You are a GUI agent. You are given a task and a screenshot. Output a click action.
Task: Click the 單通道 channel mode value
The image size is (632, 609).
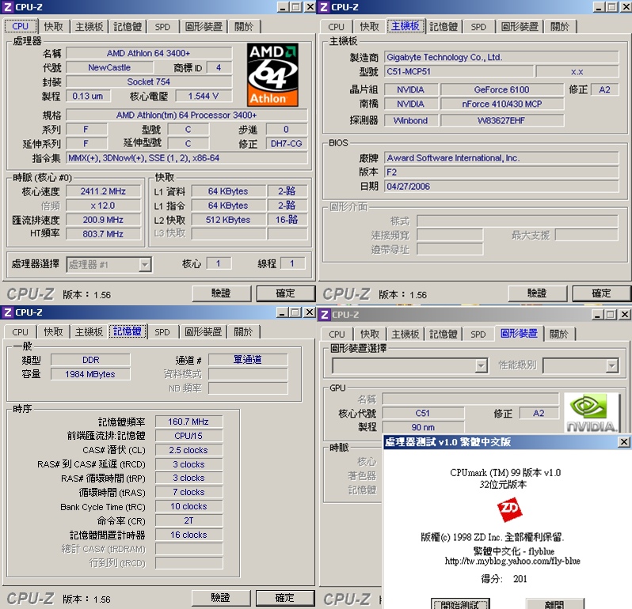point(248,359)
